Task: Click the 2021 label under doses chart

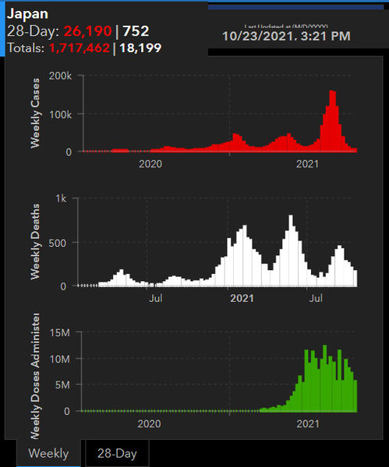Action: point(308,424)
